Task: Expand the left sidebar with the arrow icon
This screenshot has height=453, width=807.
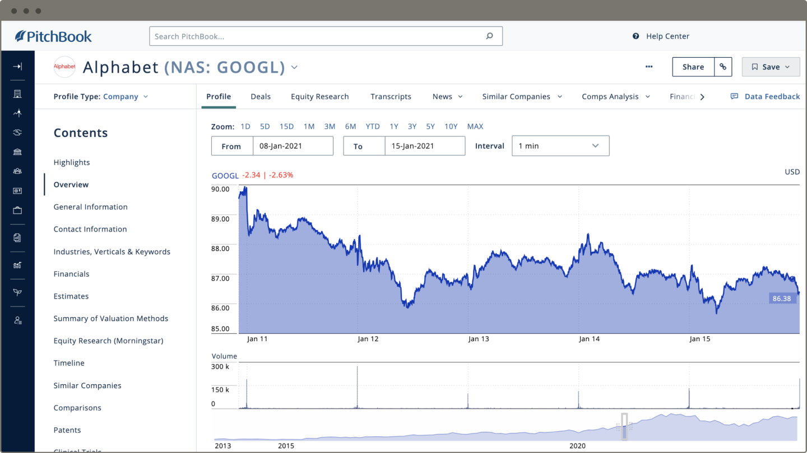Action: point(17,67)
